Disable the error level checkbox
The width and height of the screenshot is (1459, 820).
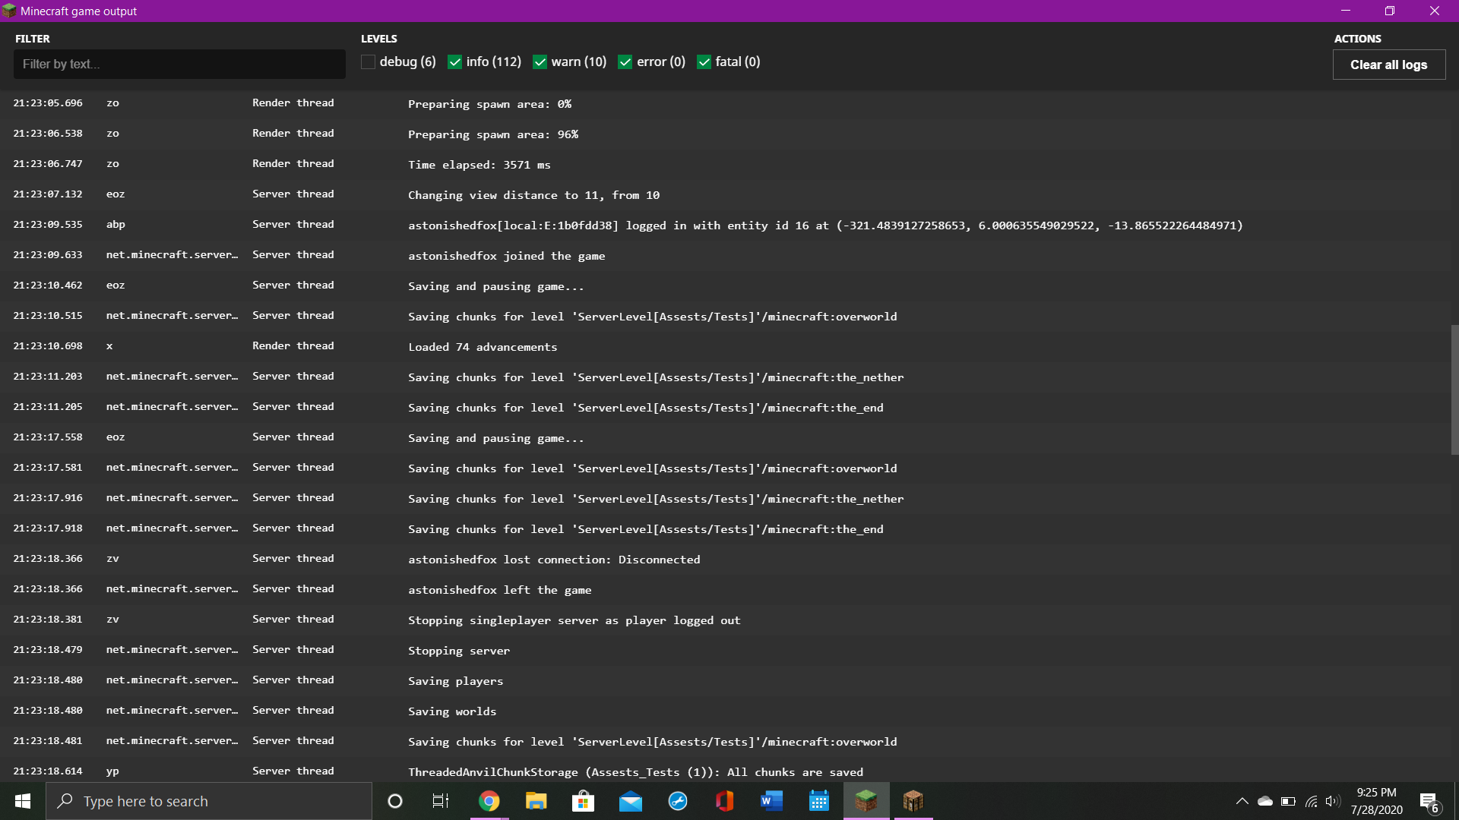(x=625, y=62)
